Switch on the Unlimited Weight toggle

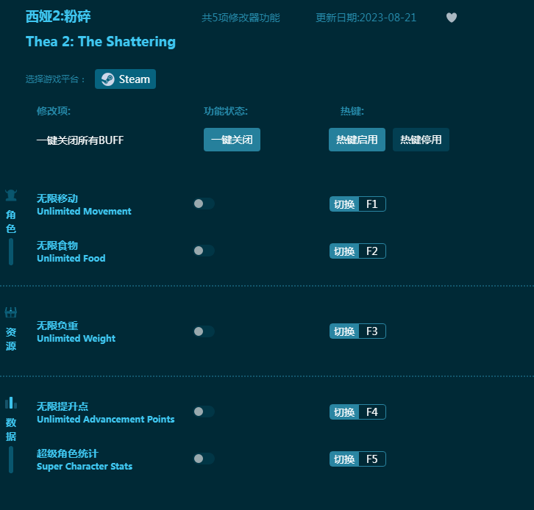[204, 331]
